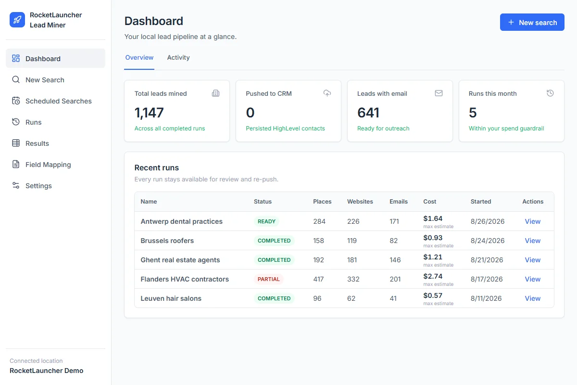This screenshot has width=577, height=385.
Task: Click the Emails column header
Action: [x=399, y=202]
